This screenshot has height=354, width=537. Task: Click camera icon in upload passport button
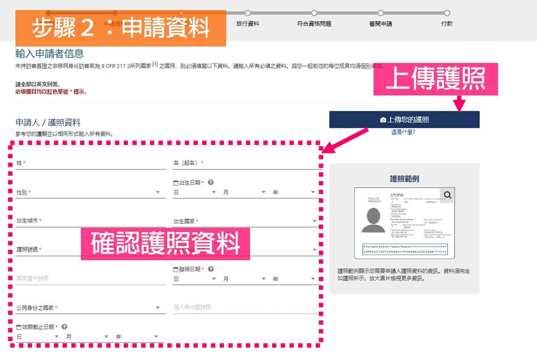(383, 120)
